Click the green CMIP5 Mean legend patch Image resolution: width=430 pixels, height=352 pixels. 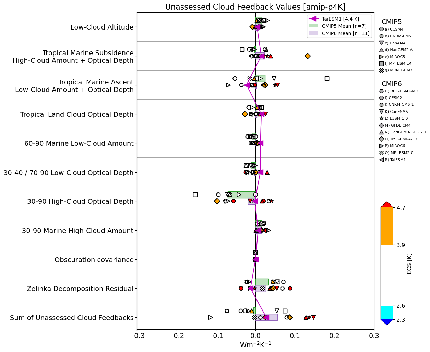pos(313,26)
